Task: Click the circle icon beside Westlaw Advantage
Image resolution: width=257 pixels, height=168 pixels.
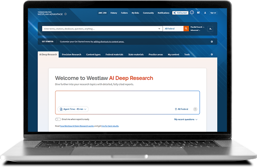Action: click(x=66, y=14)
